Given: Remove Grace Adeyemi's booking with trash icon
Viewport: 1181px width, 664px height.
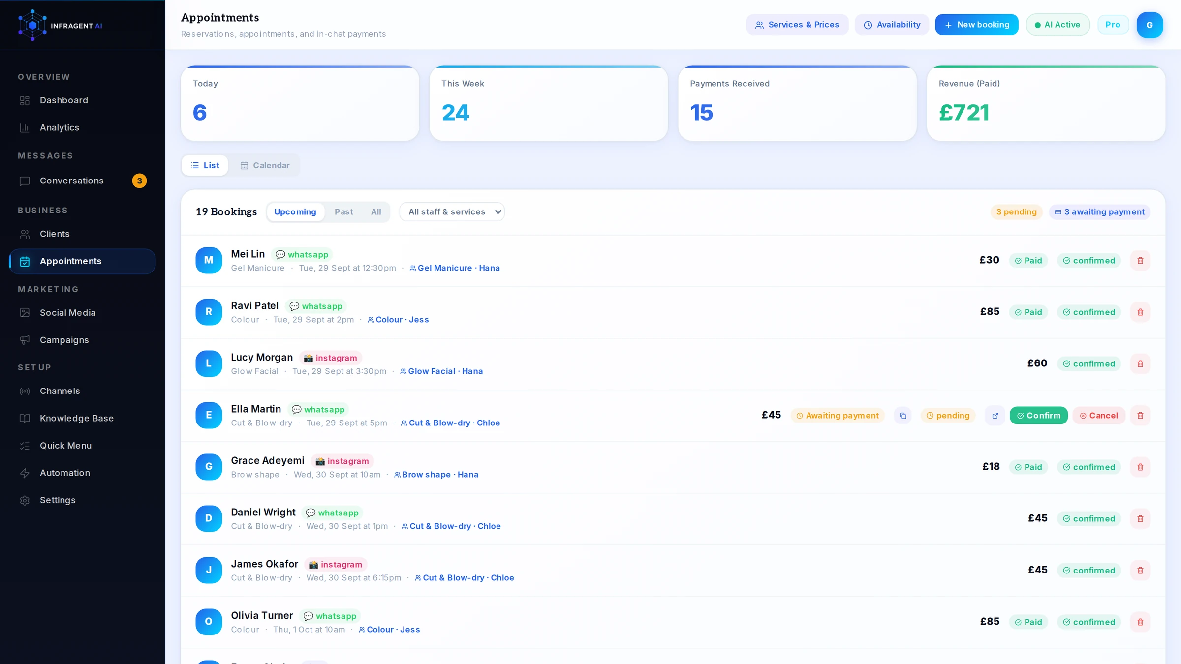Looking at the screenshot, I should click(1140, 467).
